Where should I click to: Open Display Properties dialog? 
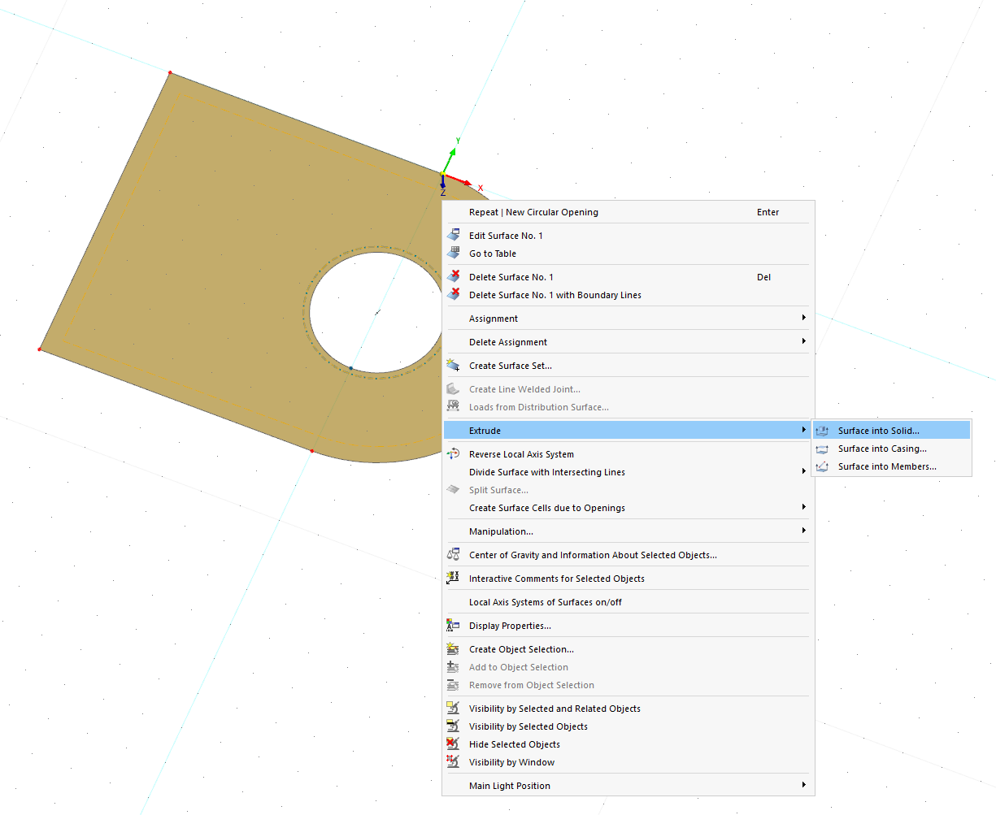click(x=508, y=625)
